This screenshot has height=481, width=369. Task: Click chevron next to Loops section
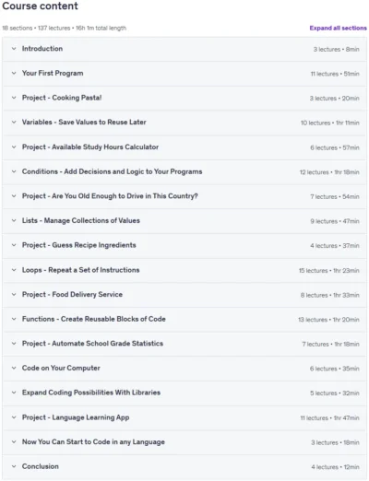click(x=14, y=270)
